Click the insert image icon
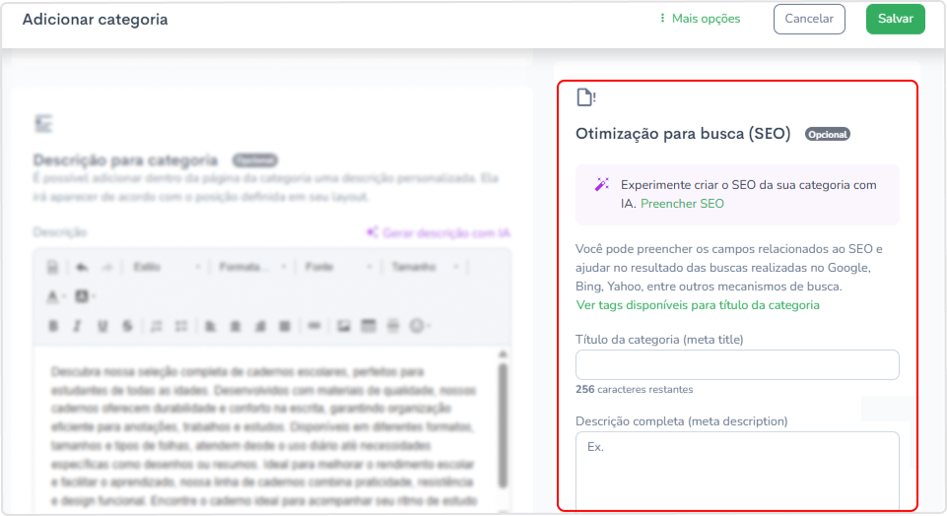The width and height of the screenshot is (947, 516). [344, 326]
